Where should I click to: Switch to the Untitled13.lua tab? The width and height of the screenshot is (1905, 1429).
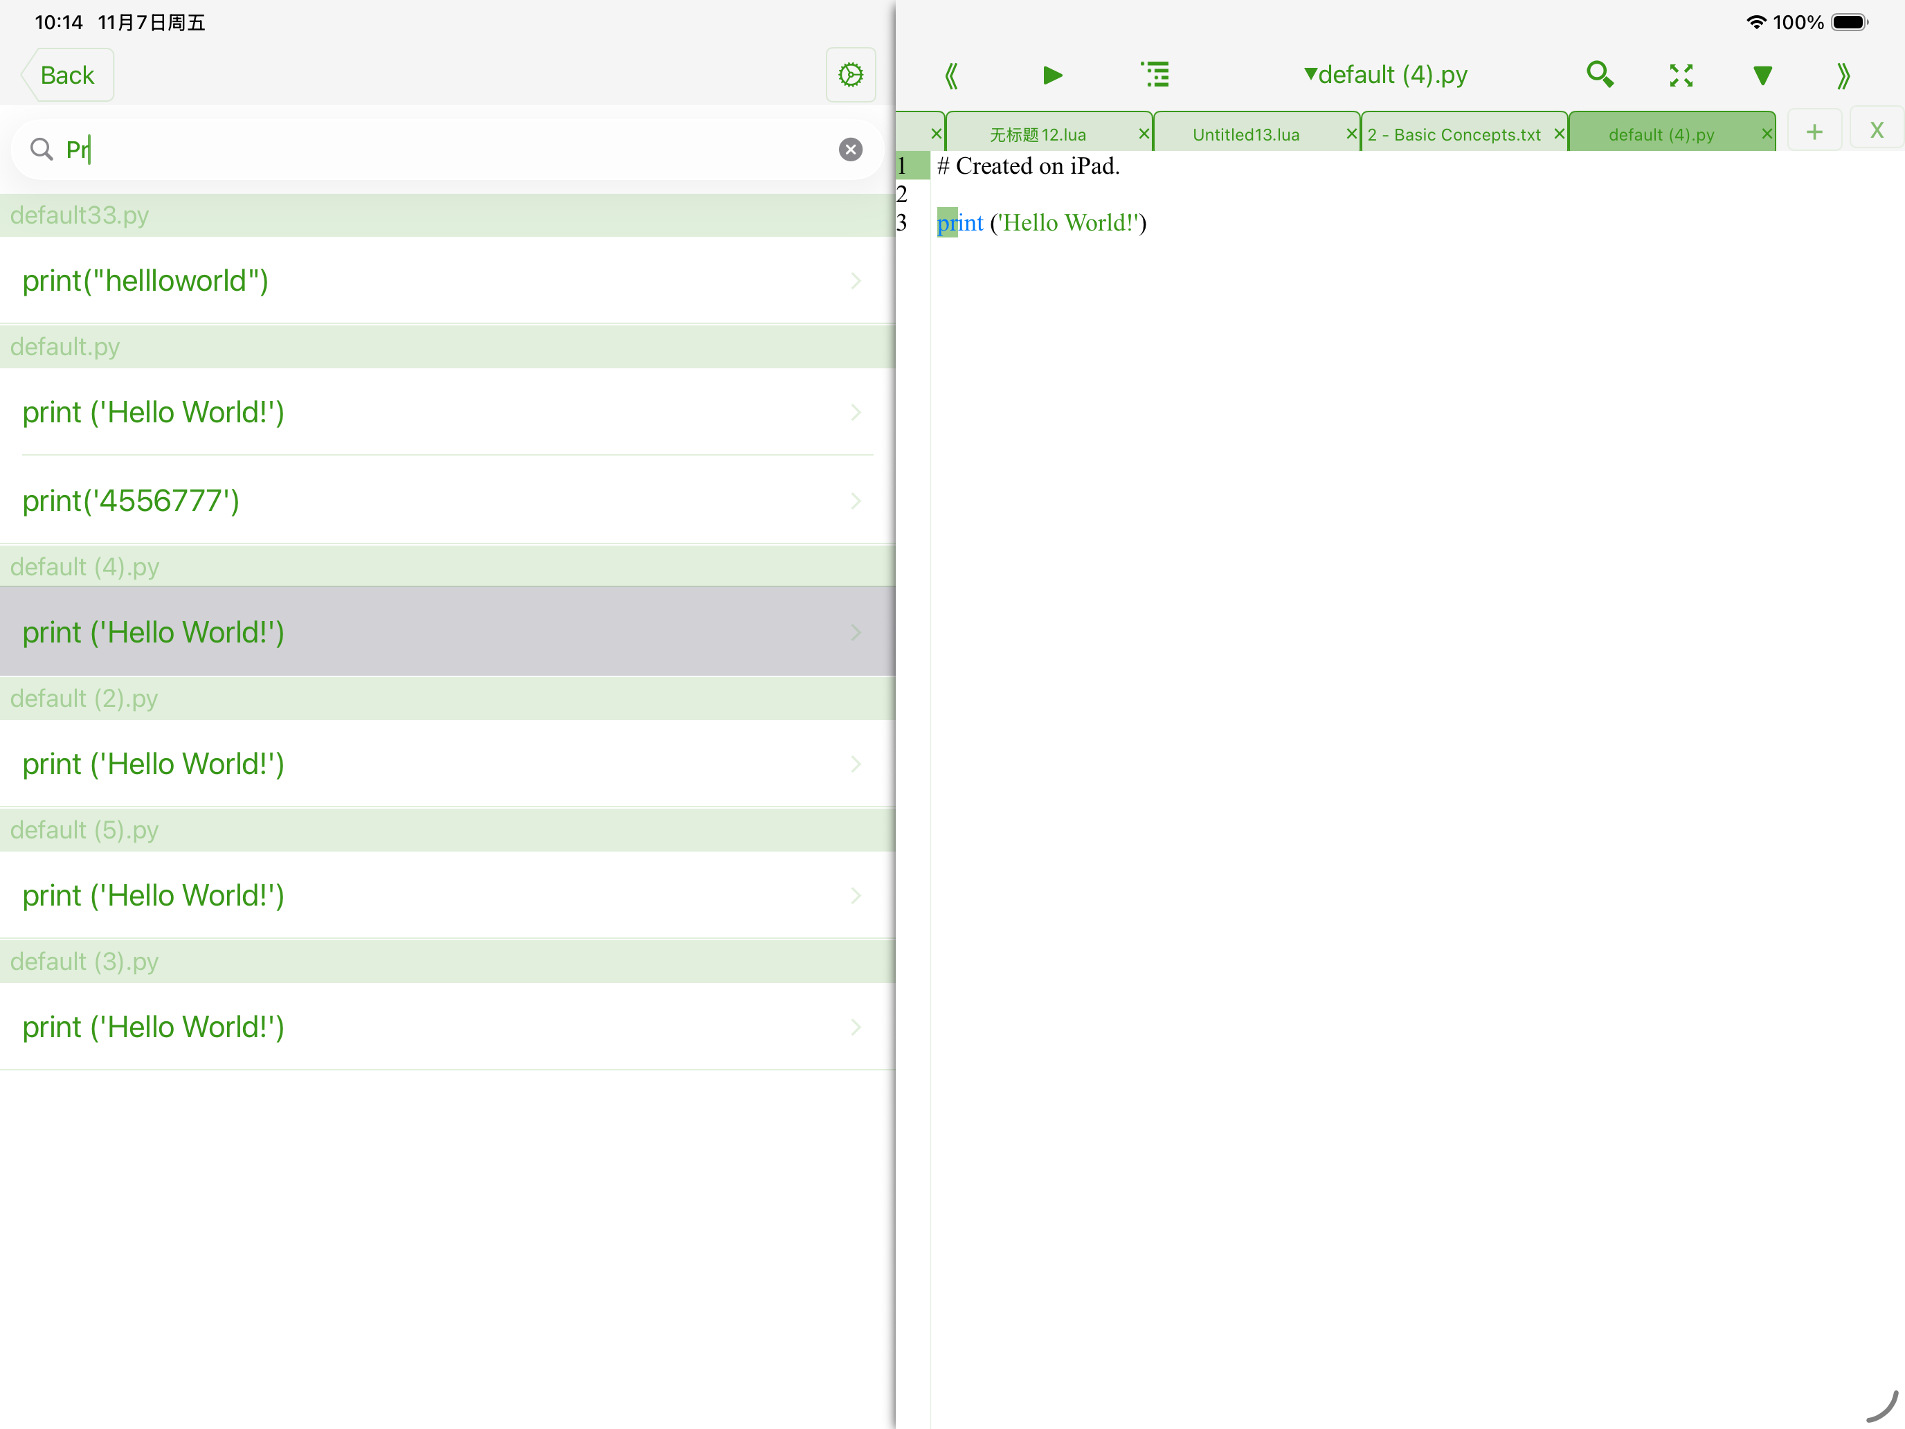tap(1246, 134)
